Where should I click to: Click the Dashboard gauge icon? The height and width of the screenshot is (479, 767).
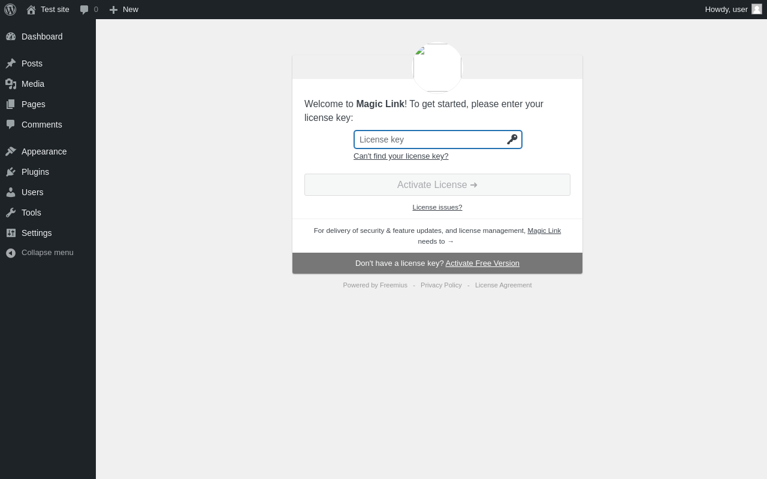click(x=11, y=37)
